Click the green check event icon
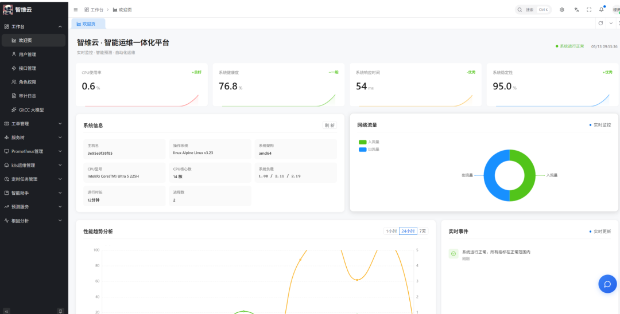This screenshot has height=314, width=620. tap(453, 254)
